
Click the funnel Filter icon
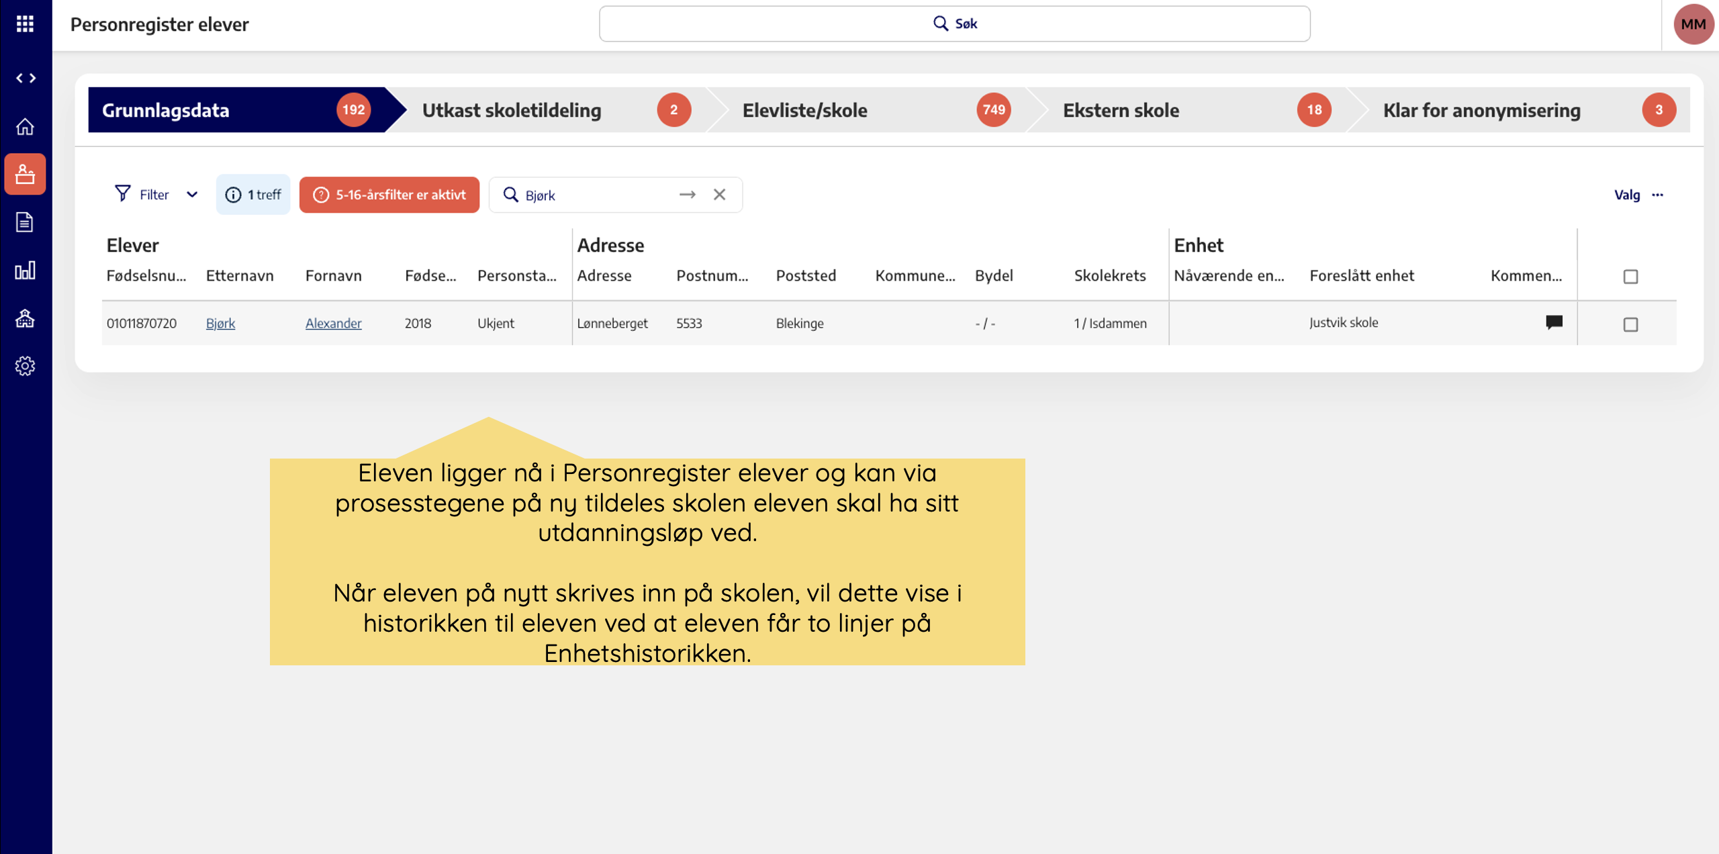pyautogui.click(x=122, y=194)
